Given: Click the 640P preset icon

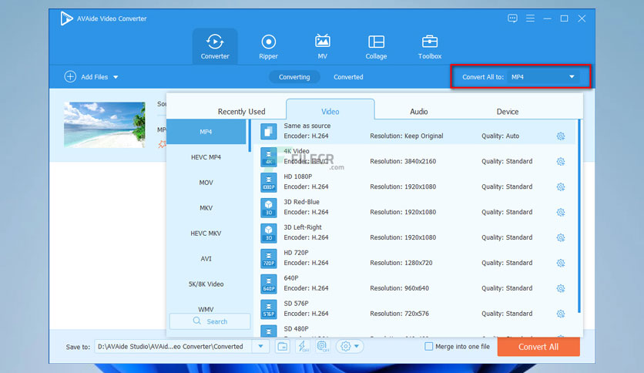Looking at the screenshot, I should [269, 284].
